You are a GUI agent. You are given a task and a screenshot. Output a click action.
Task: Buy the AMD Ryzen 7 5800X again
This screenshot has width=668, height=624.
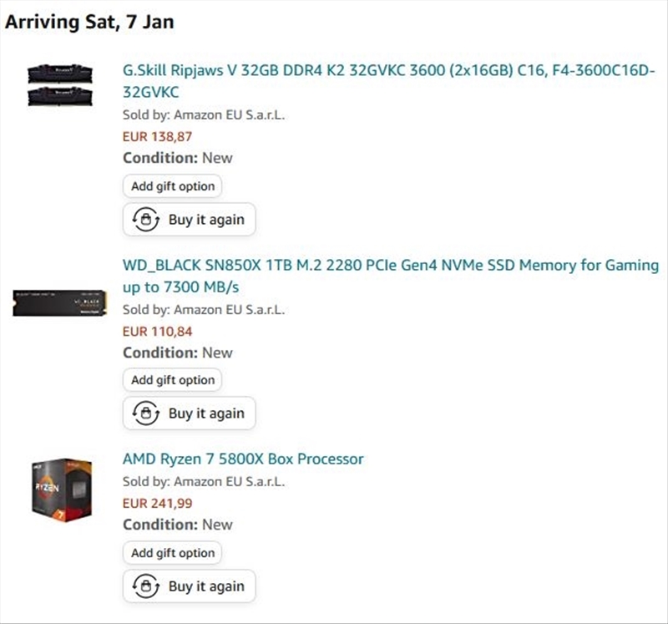(205, 586)
